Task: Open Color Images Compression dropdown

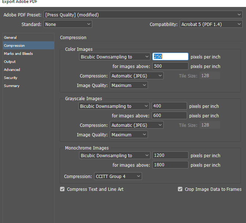Action: pos(137,76)
